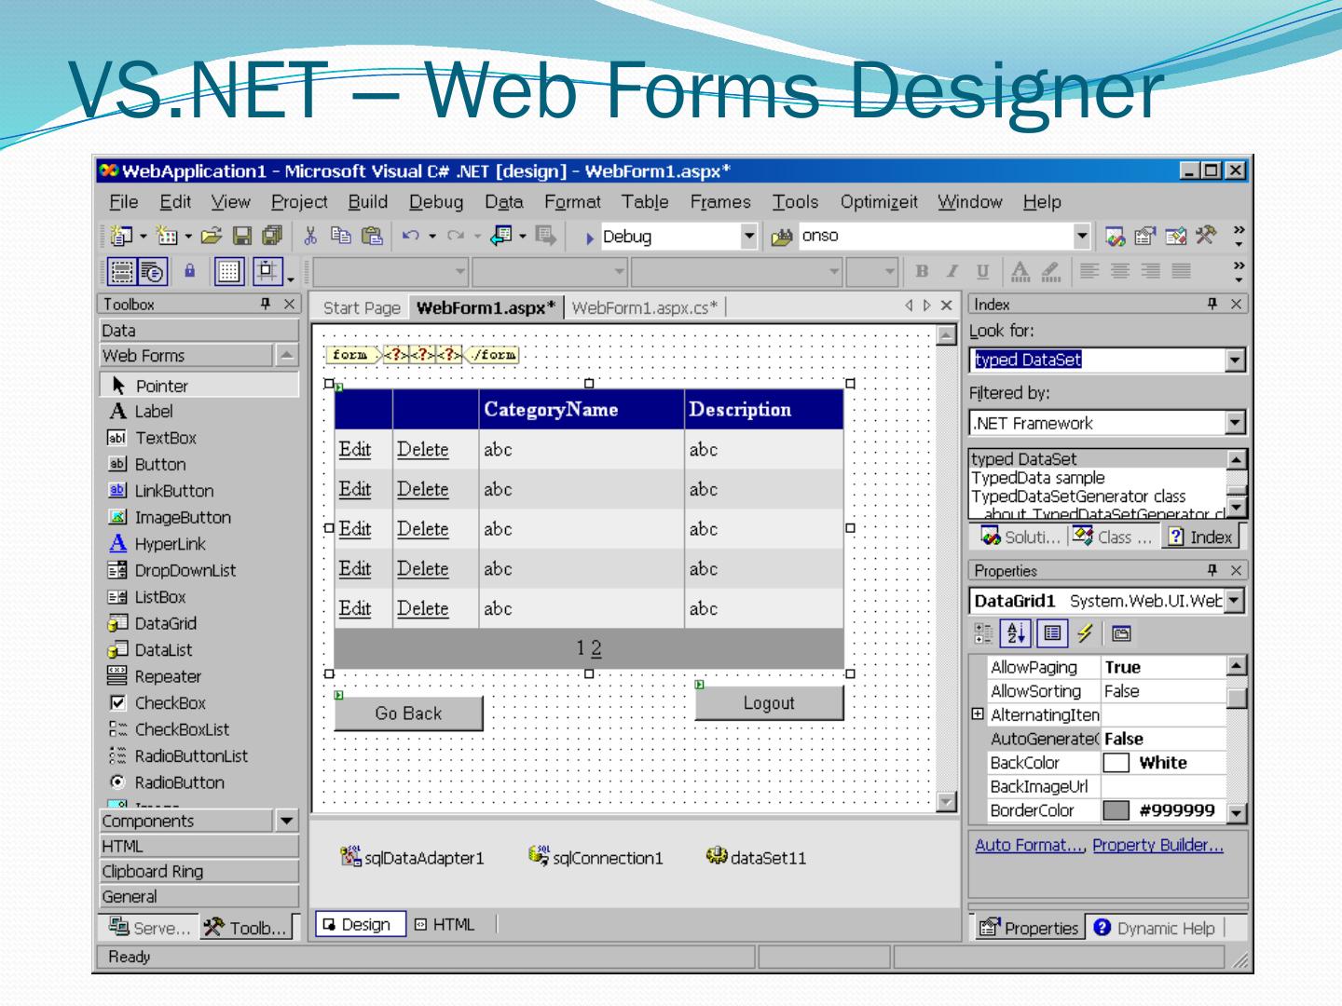Open the Format menu
Screen dimensions: 1342x1006
click(573, 202)
